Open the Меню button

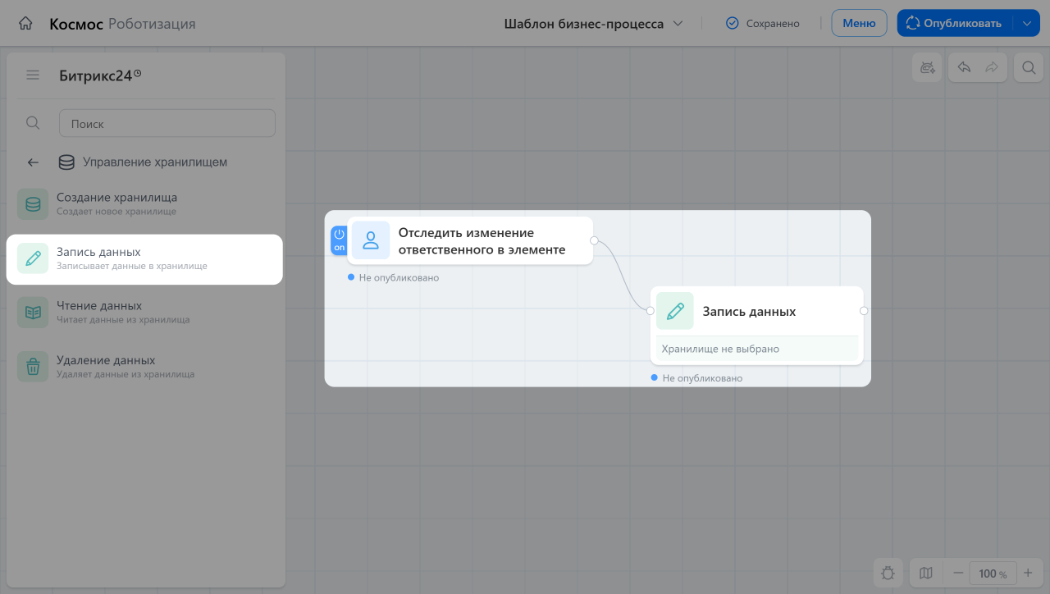click(x=859, y=23)
